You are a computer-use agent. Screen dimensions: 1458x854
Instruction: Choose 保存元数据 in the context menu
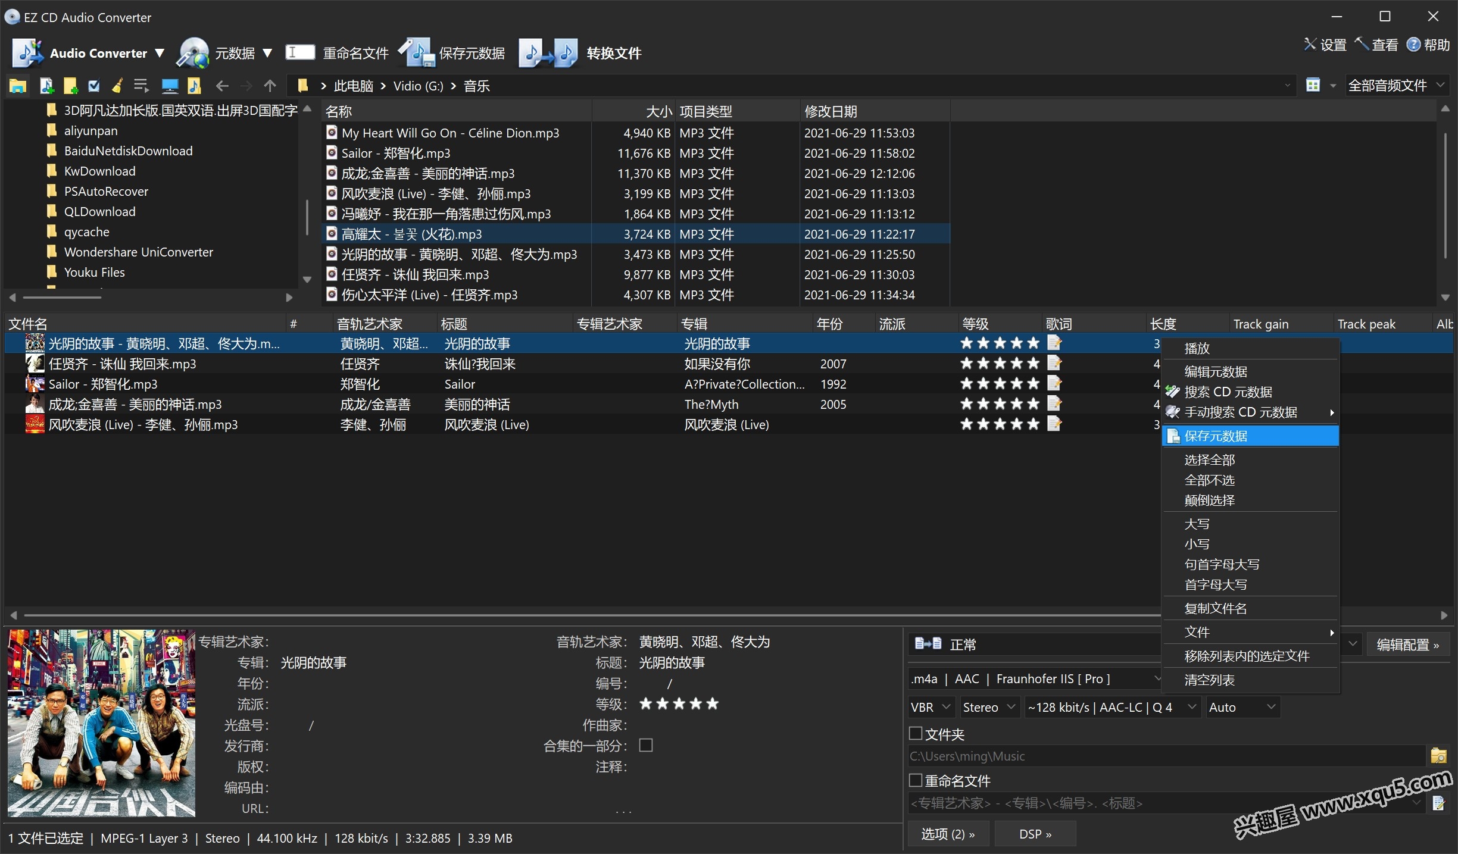point(1250,436)
